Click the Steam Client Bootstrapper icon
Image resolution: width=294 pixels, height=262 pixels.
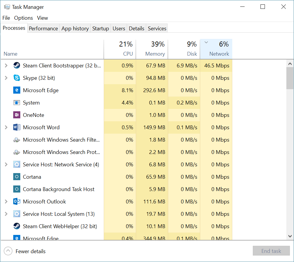click(x=17, y=65)
